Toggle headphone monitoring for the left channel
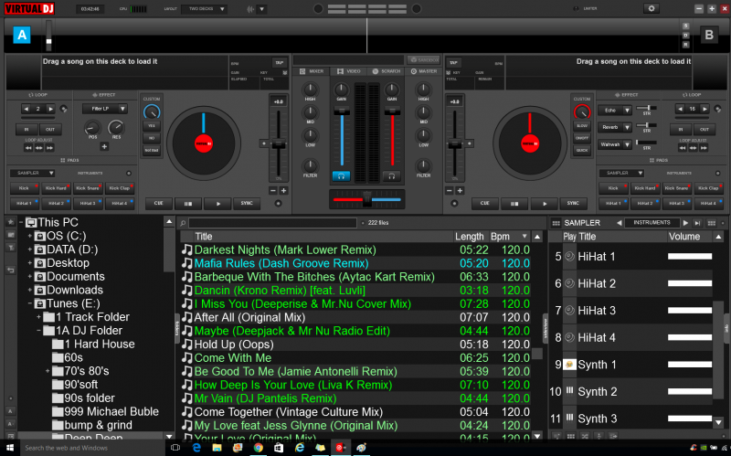The height and width of the screenshot is (456, 731). point(340,175)
